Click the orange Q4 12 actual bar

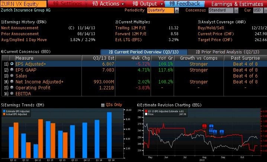coord(41,139)
